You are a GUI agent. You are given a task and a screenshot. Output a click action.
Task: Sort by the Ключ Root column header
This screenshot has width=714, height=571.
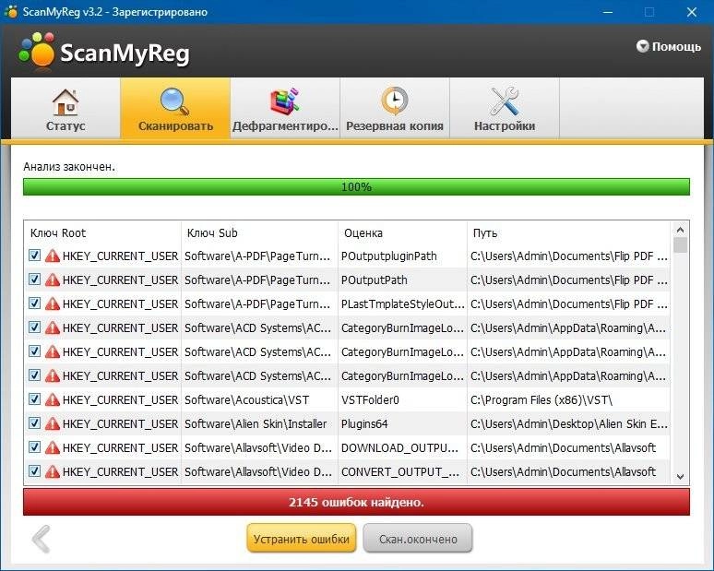[103, 233]
